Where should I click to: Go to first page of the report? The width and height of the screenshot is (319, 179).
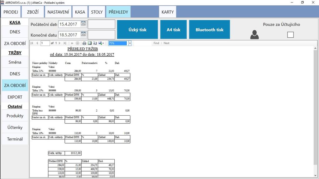tap(32, 43)
